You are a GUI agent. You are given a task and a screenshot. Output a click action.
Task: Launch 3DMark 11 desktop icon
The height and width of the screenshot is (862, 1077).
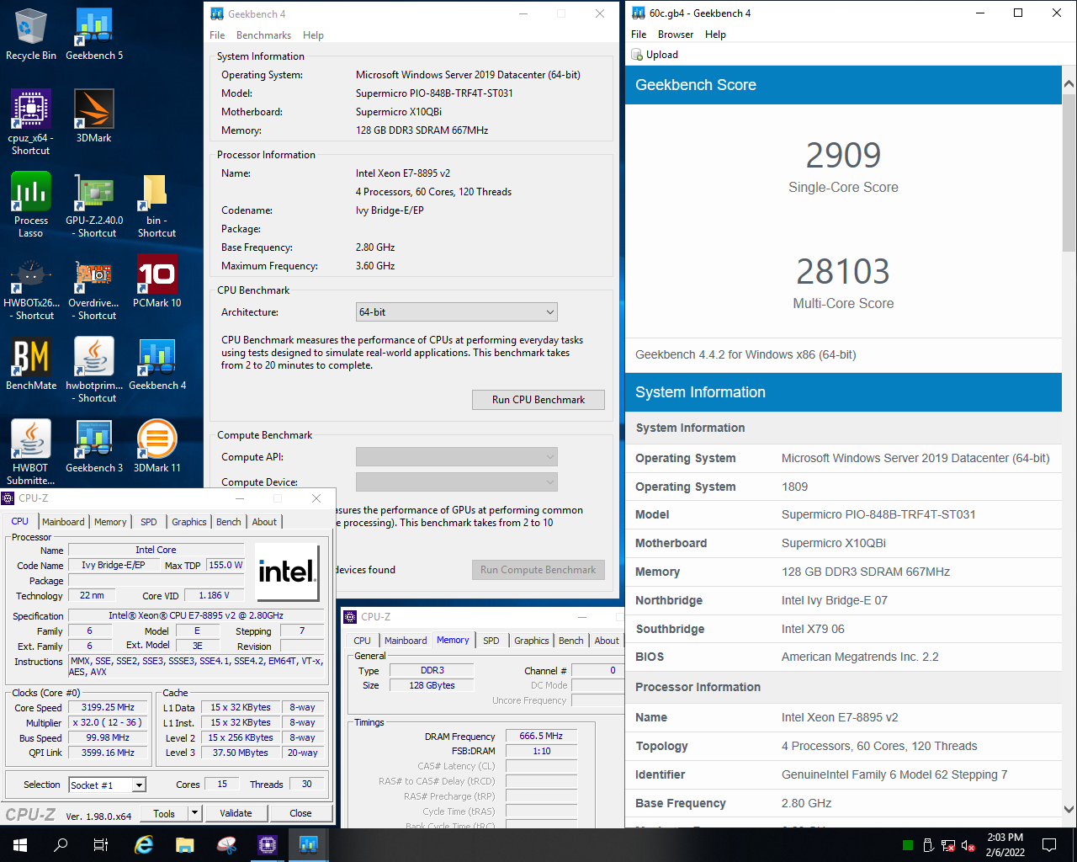pyautogui.click(x=157, y=447)
